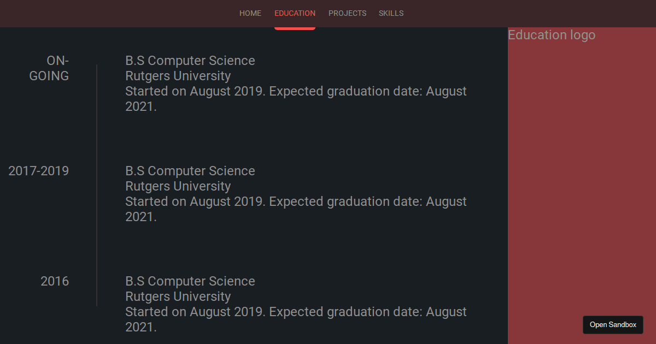Click the Education logo placeholder text
Image resolution: width=656 pixels, height=344 pixels.
552,34
